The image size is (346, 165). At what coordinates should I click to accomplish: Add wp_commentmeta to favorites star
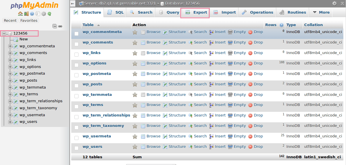[135, 32]
